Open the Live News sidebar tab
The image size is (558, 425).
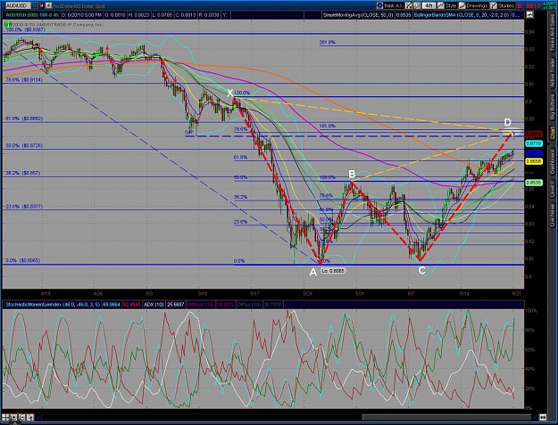click(x=553, y=216)
